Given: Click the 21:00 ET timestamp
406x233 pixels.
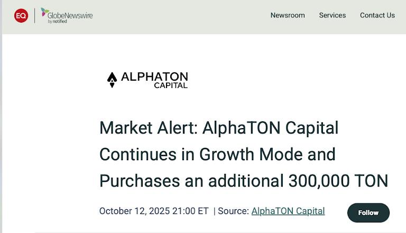Looking at the screenshot, I should pos(190,211).
